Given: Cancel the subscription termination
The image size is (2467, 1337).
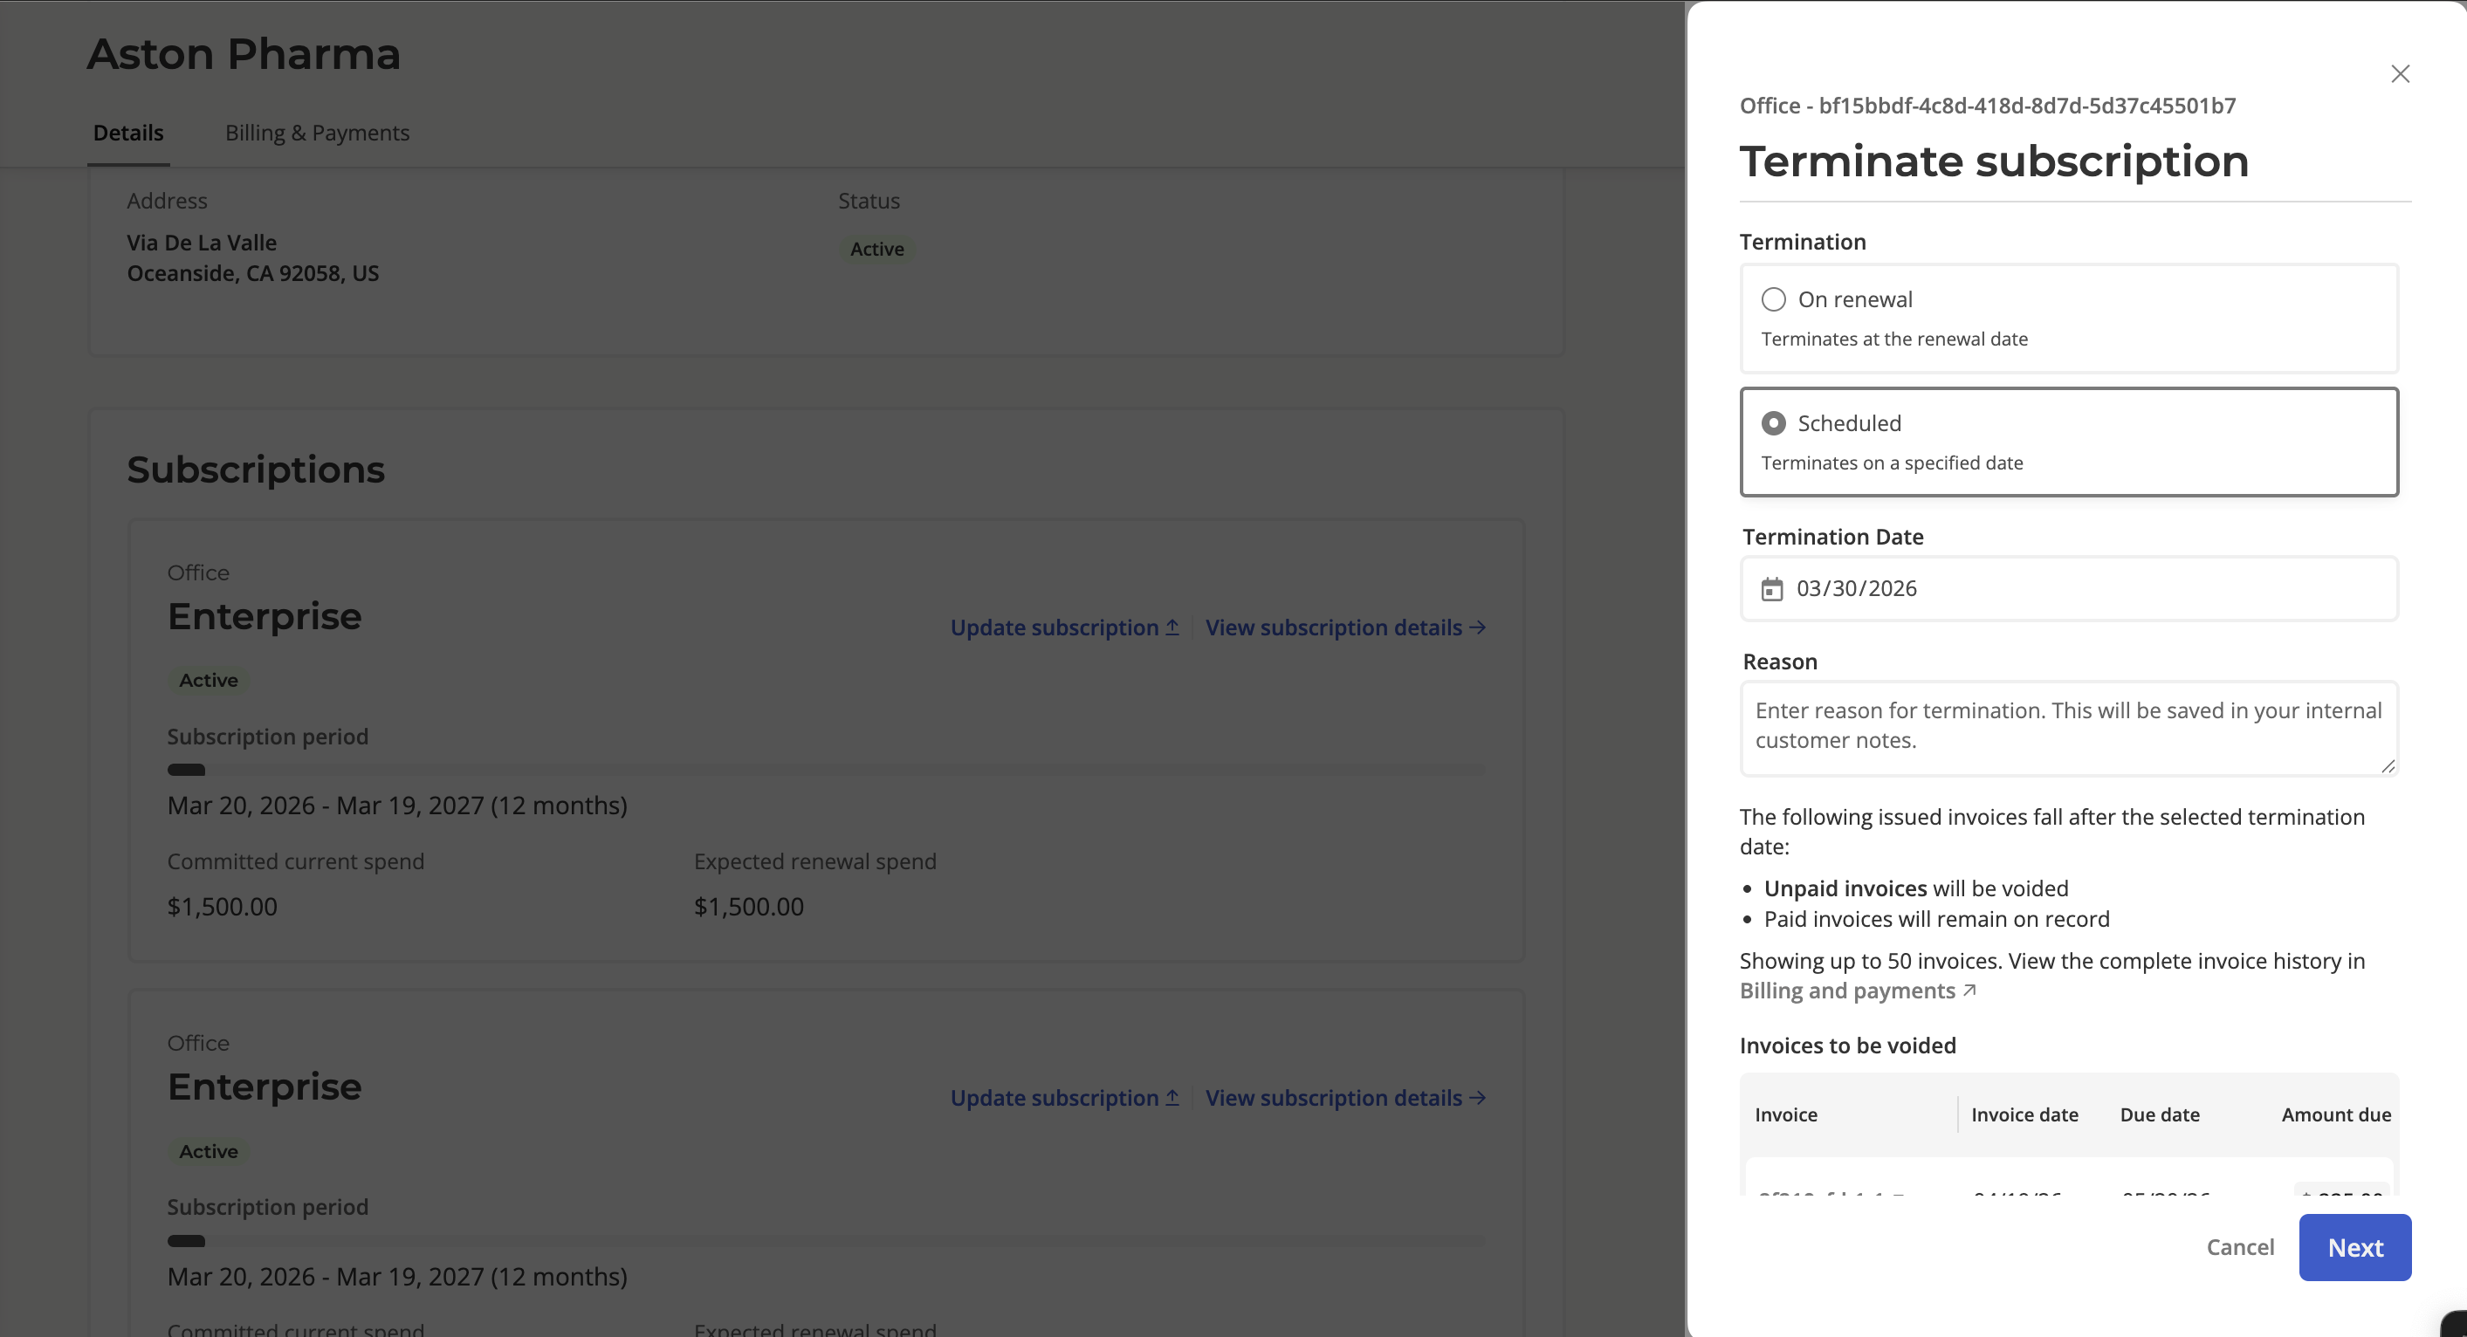Looking at the screenshot, I should click(2240, 1247).
